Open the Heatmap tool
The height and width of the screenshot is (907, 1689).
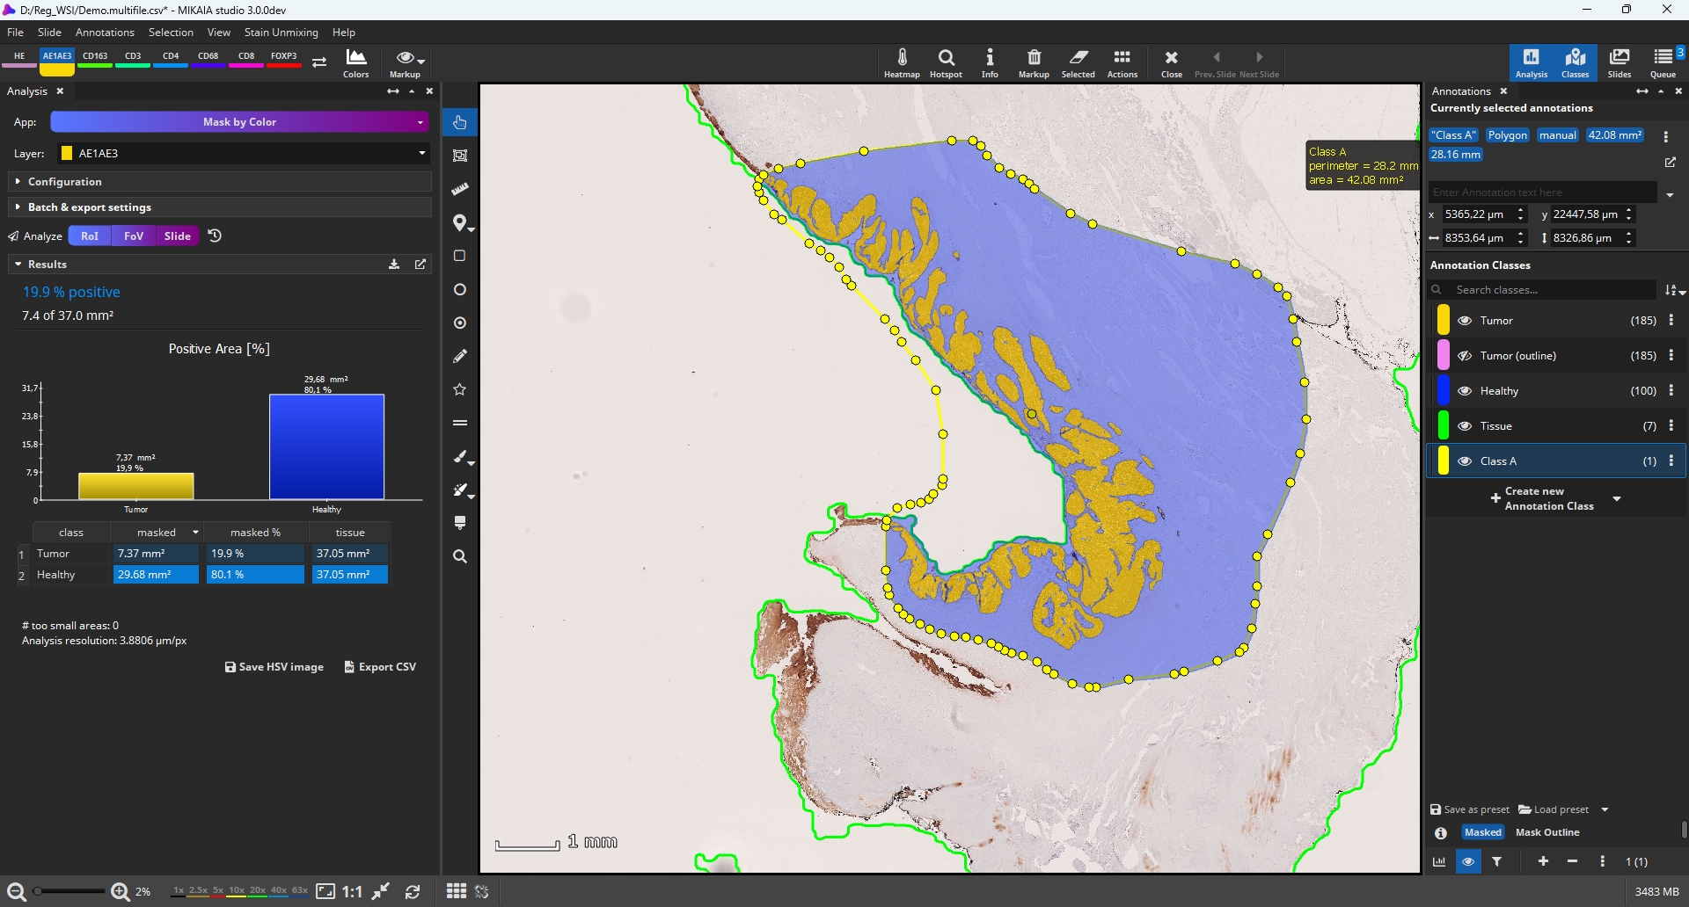point(902,63)
